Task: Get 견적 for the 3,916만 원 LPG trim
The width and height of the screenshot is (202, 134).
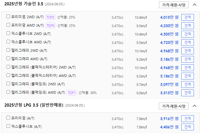Action: 187,119
